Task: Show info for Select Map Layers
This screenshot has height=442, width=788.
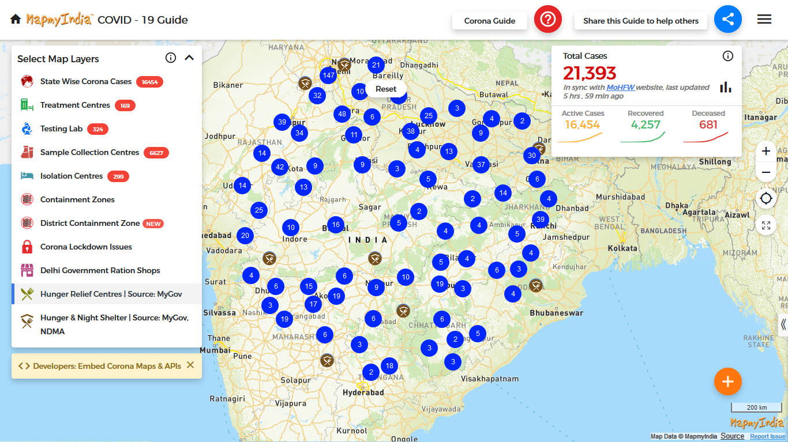Action: click(170, 58)
